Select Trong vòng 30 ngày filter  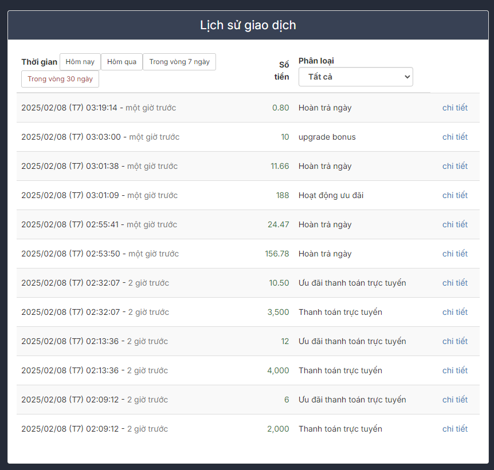60,79
